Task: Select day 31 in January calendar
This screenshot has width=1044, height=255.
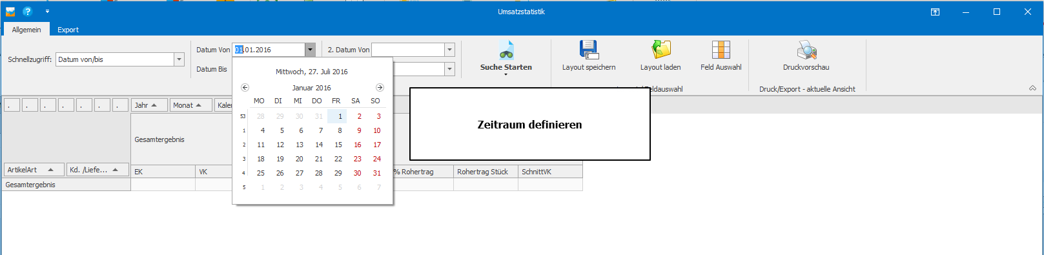Action: tap(376, 173)
